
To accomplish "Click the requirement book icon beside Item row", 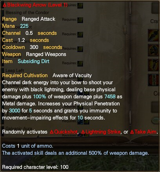I will (80, 63).
